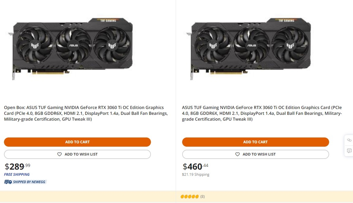The height and width of the screenshot is (203, 353).
Task: Add the Open Box card to your wish list
Action: 77,154
